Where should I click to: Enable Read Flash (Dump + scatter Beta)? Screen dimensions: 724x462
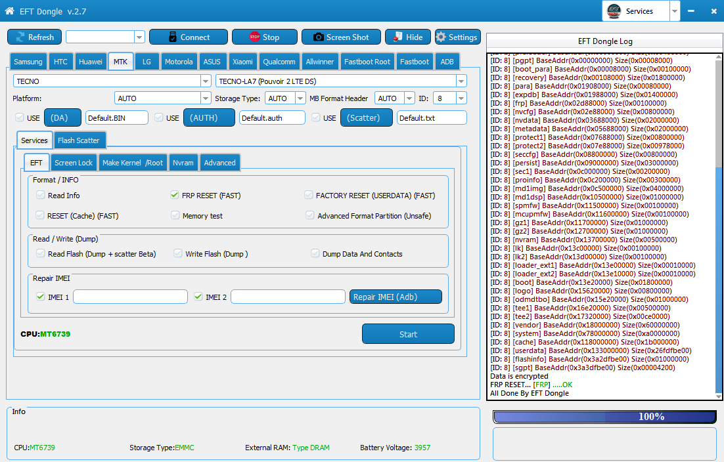[x=41, y=253]
